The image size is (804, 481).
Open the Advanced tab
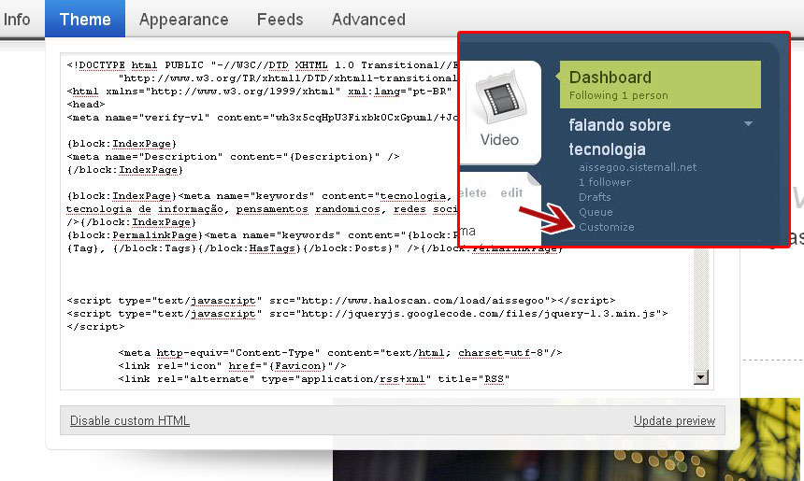[368, 20]
